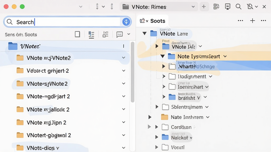Select folder Vdotect grhjert-2

[x=48, y=71]
